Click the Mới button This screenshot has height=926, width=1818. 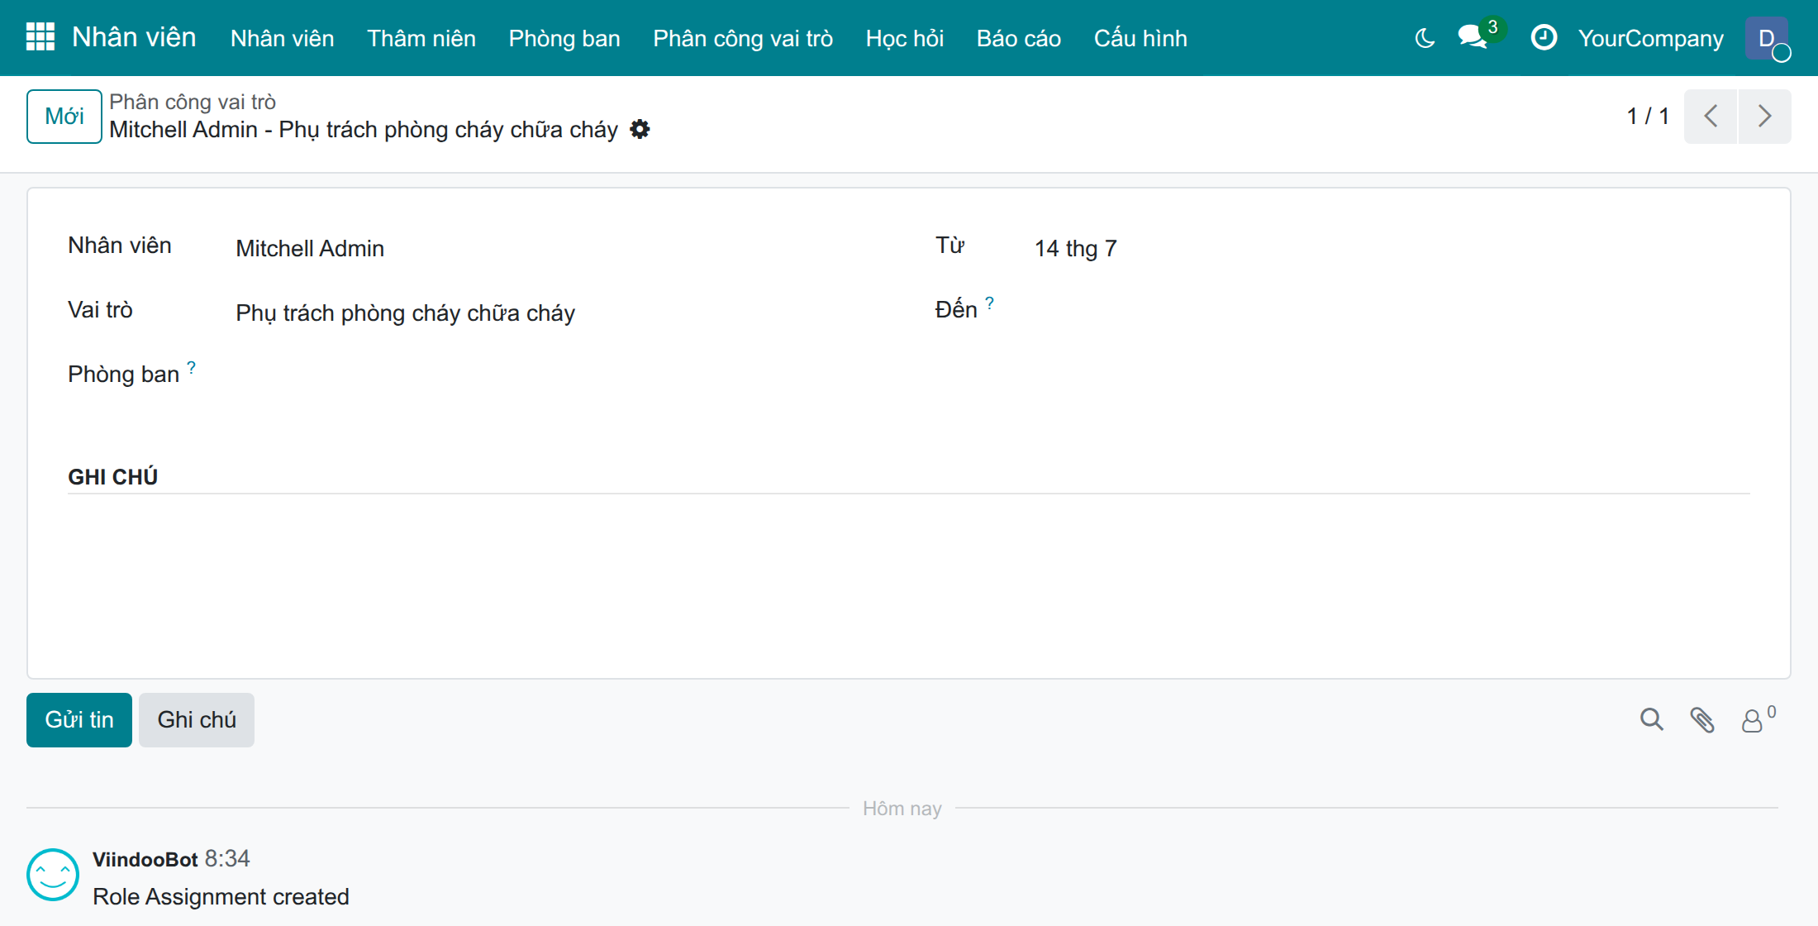[x=64, y=116]
